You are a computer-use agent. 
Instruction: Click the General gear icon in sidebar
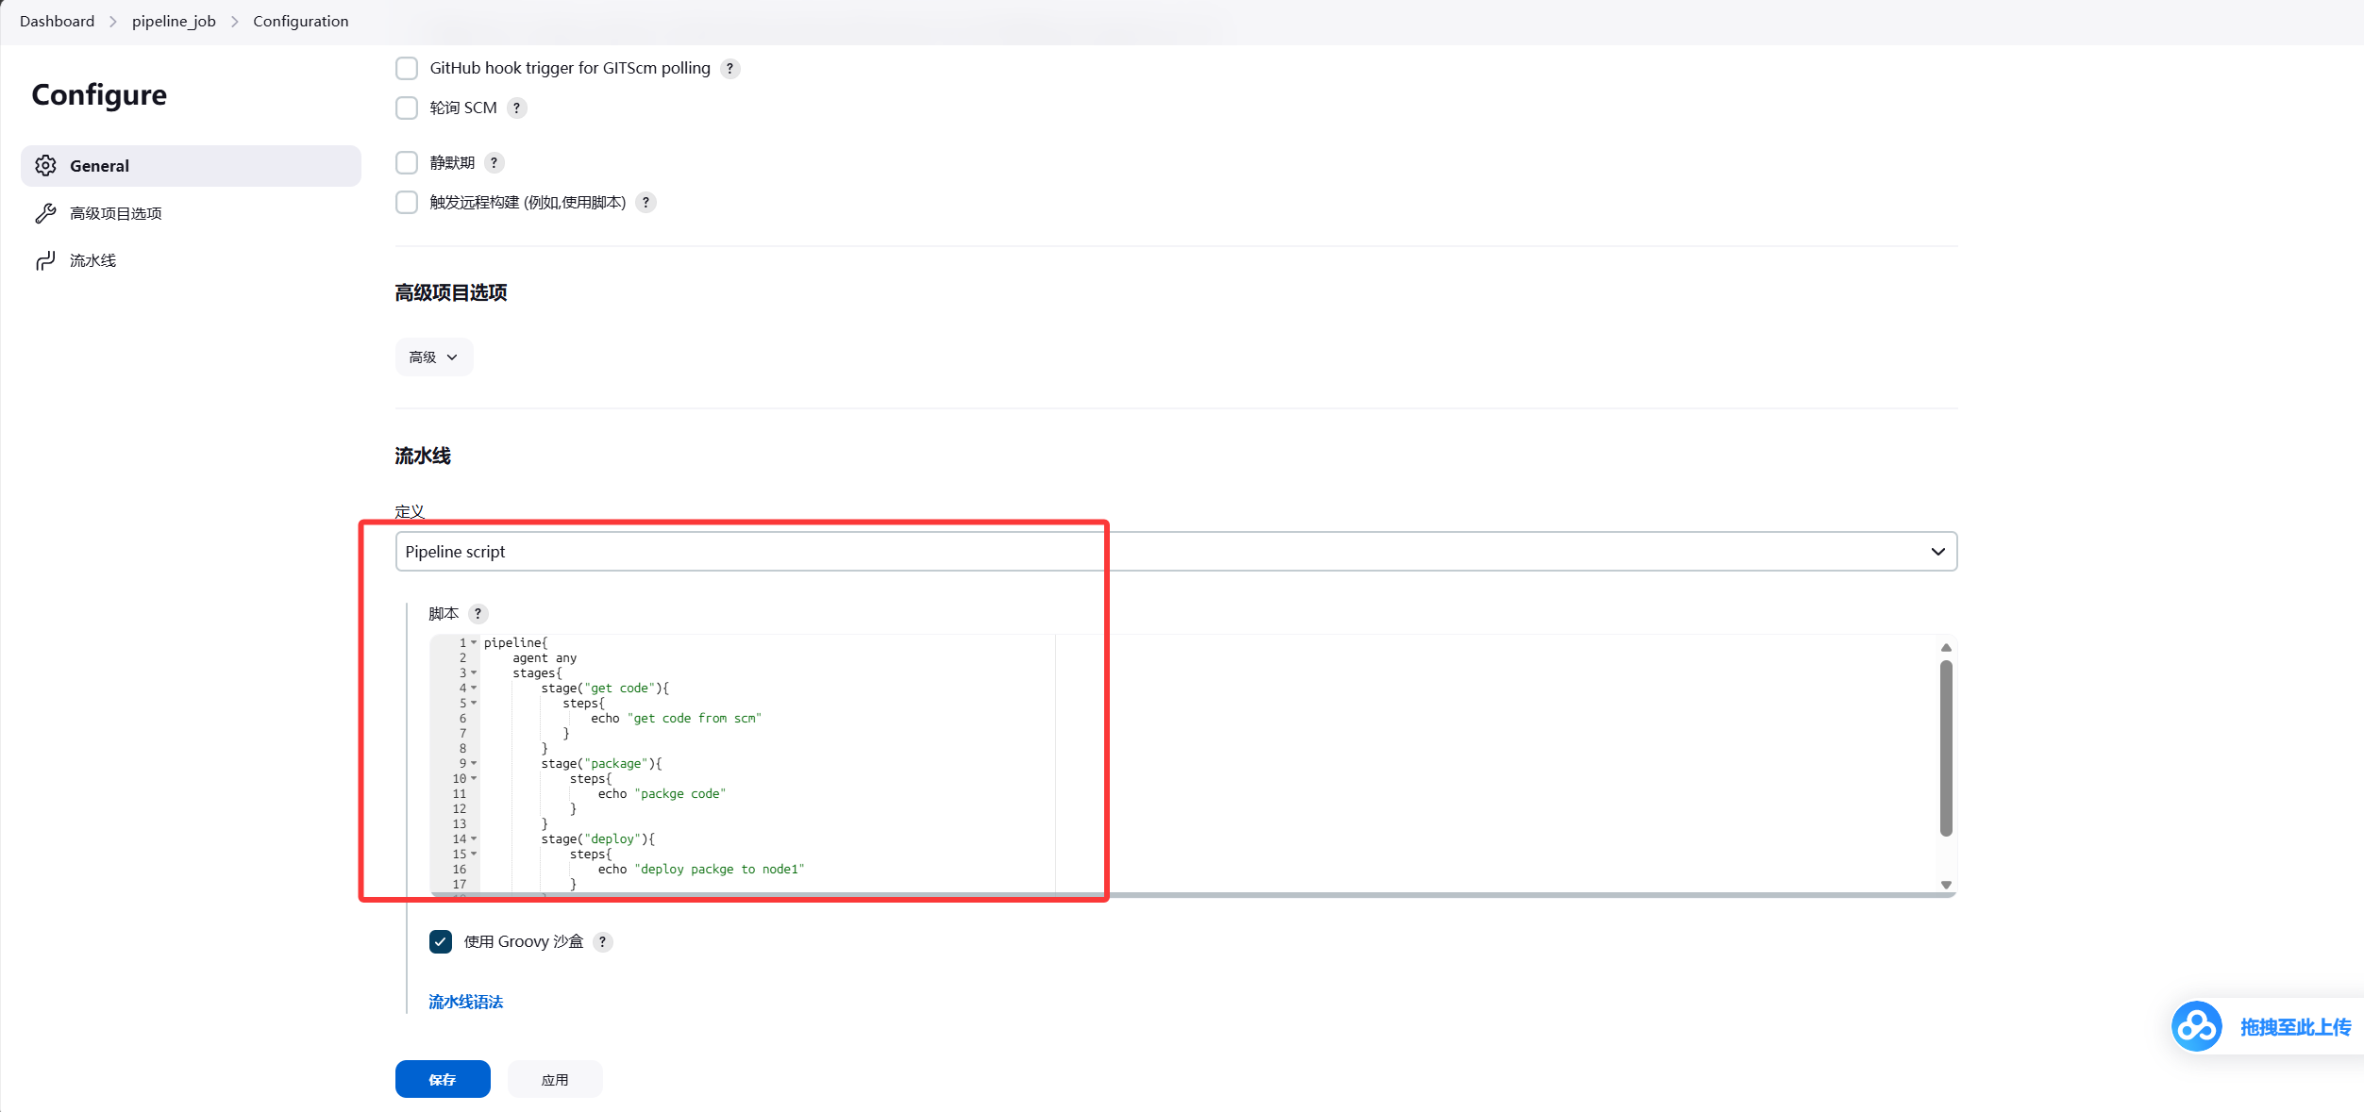(45, 166)
